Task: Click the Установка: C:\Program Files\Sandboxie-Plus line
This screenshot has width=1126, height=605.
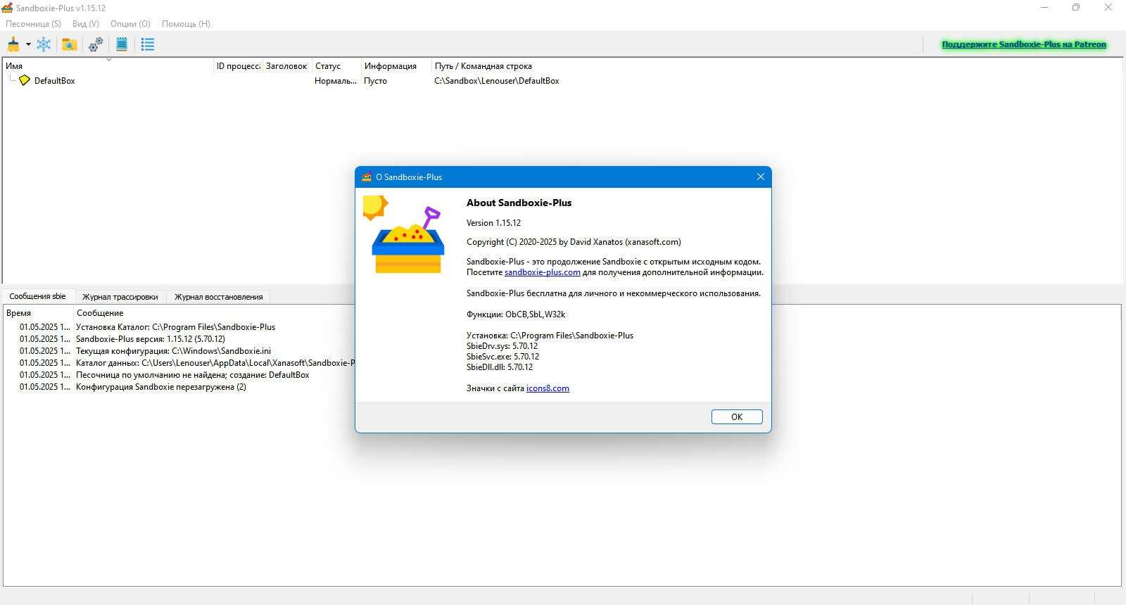Action: (550, 336)
